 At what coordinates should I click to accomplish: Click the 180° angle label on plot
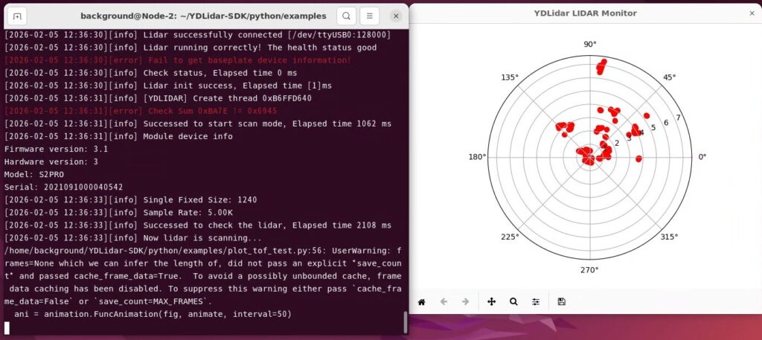click(476, 157)
